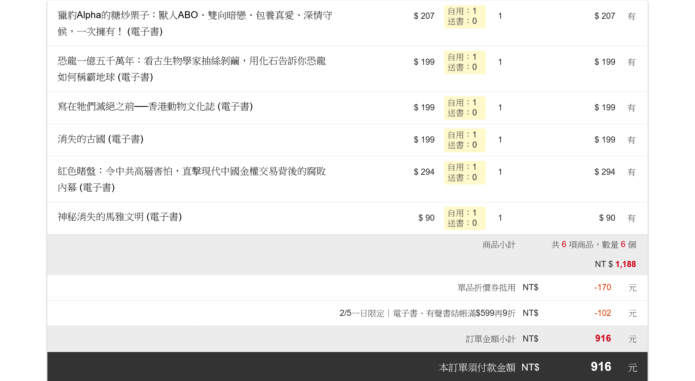Click the unit price $ 207 in the first row
Screen dimensions: 695x381
(424, 16)
